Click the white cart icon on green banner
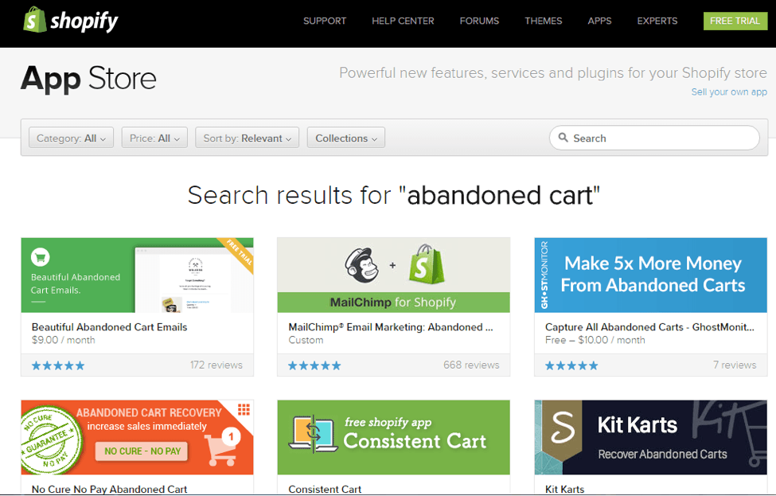Viewport: 776px width, 496px height. click(40, 257)
